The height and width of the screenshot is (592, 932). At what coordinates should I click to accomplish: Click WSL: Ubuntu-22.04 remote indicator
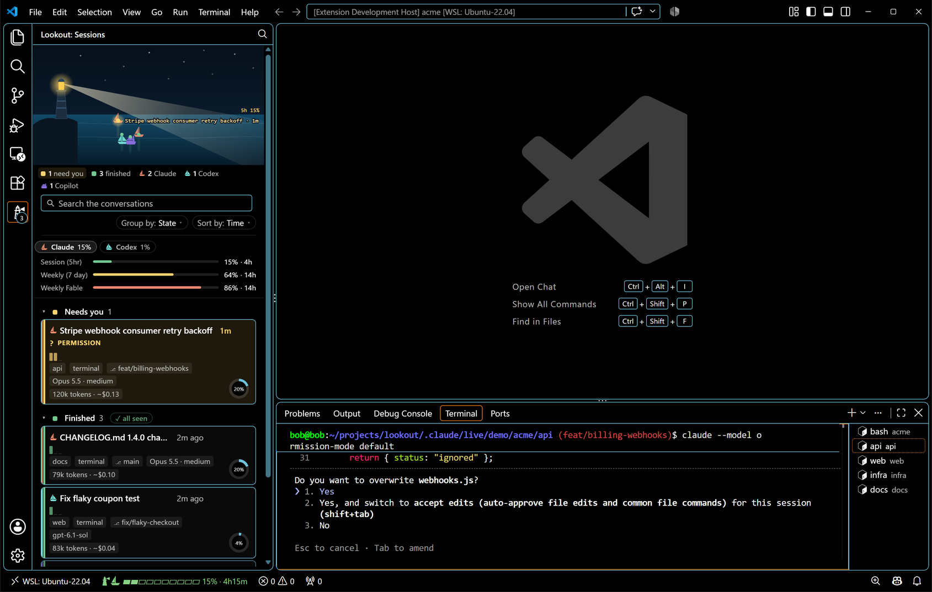click(50, 581)
